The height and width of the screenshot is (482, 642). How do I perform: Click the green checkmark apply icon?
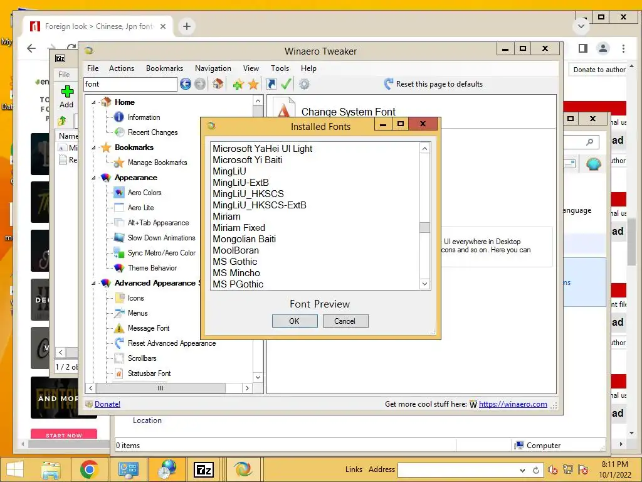pos(286,84)
